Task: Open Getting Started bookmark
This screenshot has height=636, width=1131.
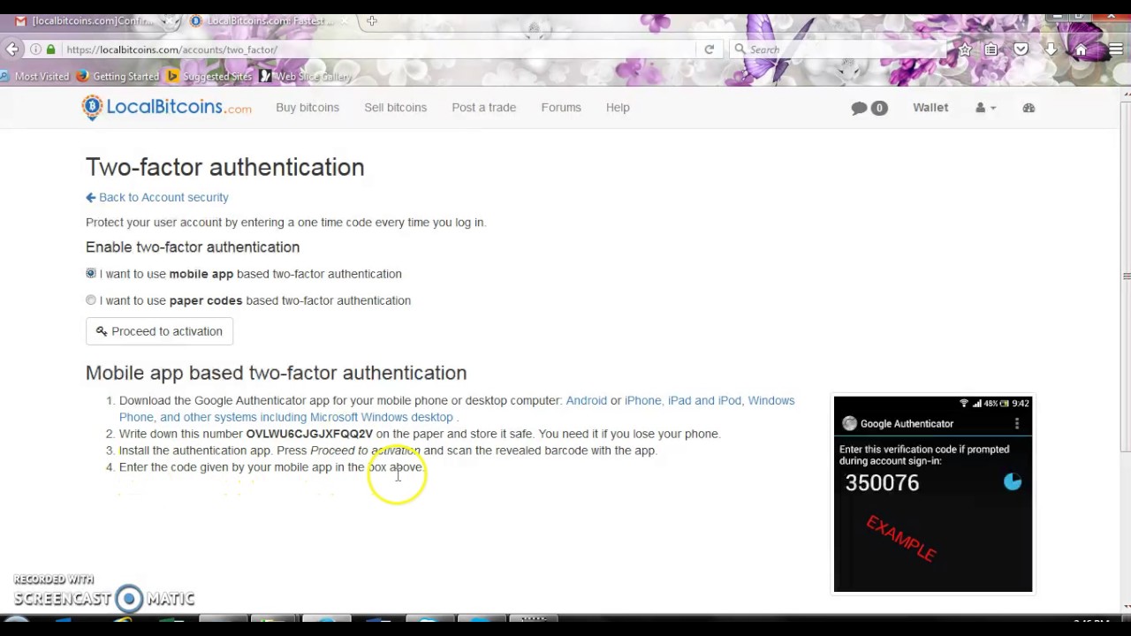Action: pyautogui.click(x=118, y=76)
